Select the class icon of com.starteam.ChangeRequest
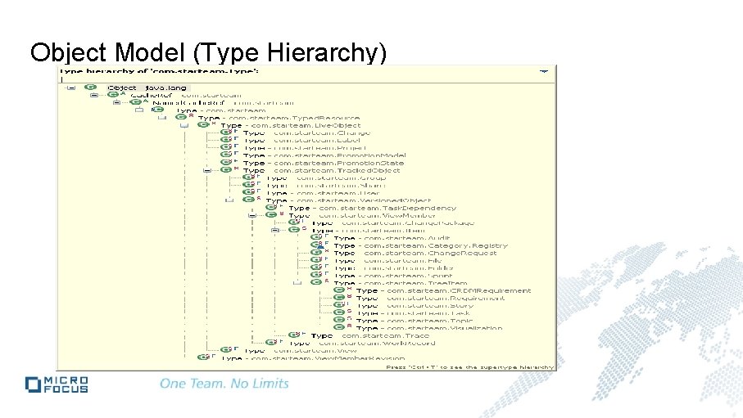 (316, 252)
